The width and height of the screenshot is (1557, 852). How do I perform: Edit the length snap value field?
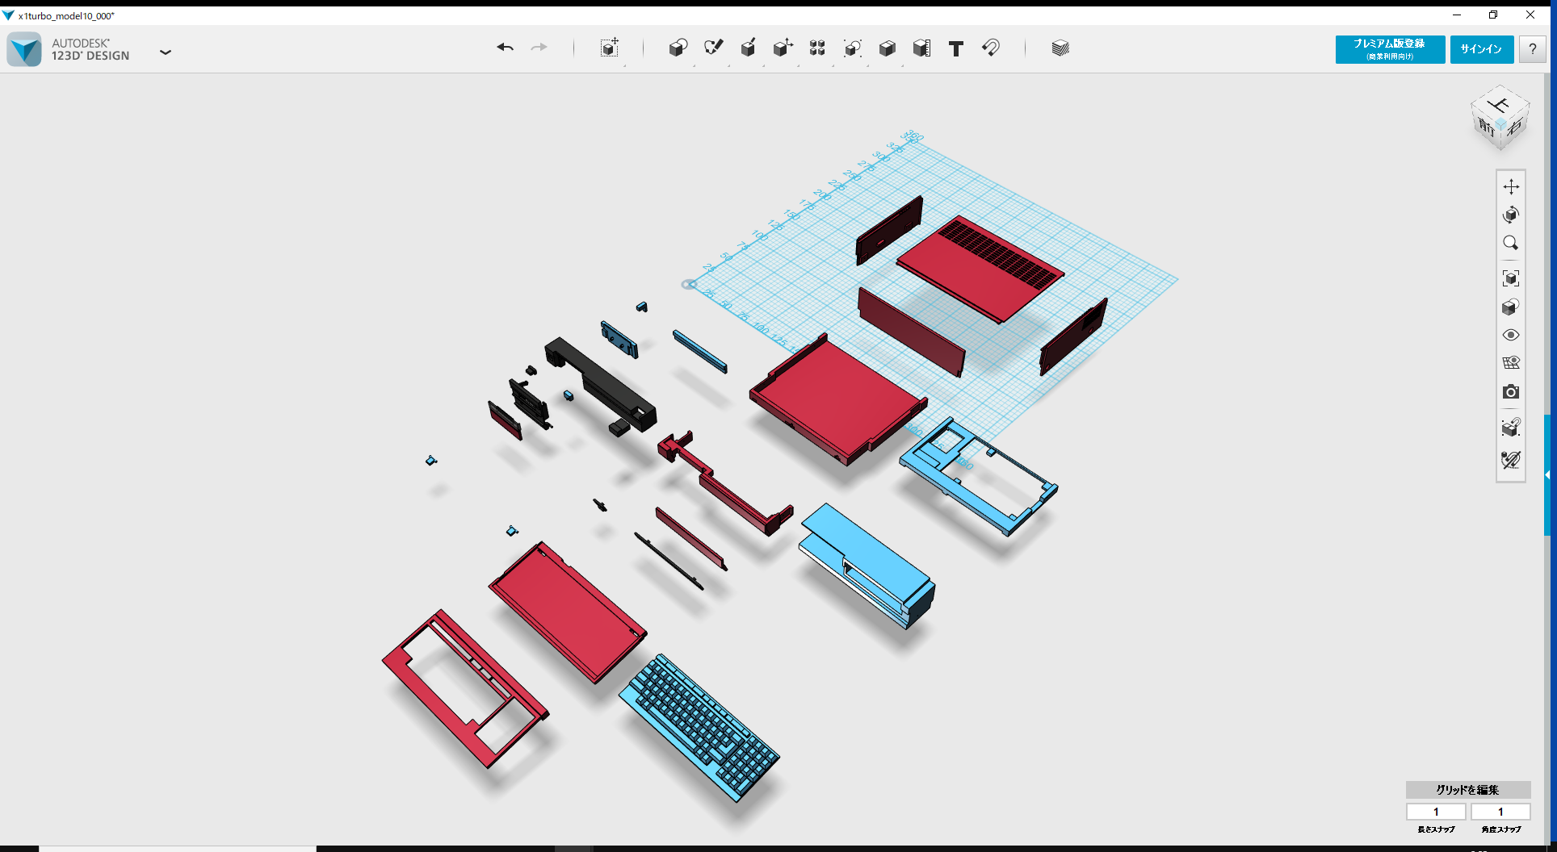[x=1436, y=812]
